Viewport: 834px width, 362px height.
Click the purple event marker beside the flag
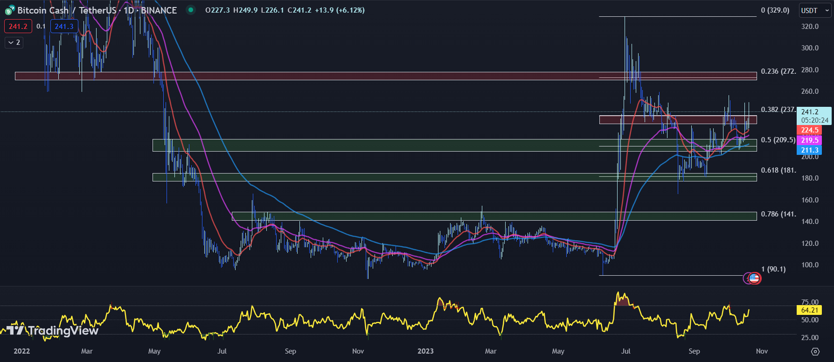(x=747, y=278)
